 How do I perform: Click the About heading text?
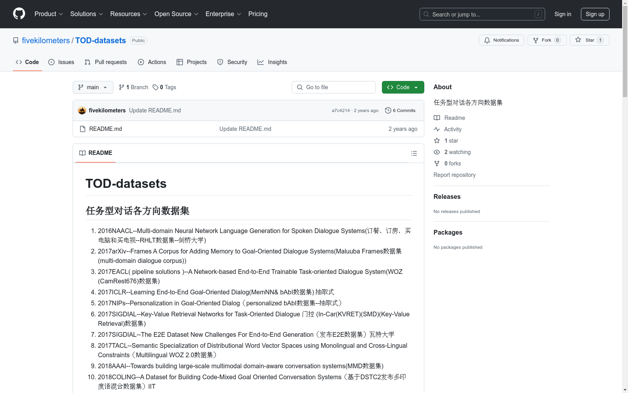point(443,87)
